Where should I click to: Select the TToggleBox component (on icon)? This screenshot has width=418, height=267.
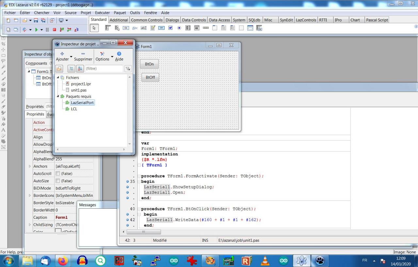click(x=161, y=28)
